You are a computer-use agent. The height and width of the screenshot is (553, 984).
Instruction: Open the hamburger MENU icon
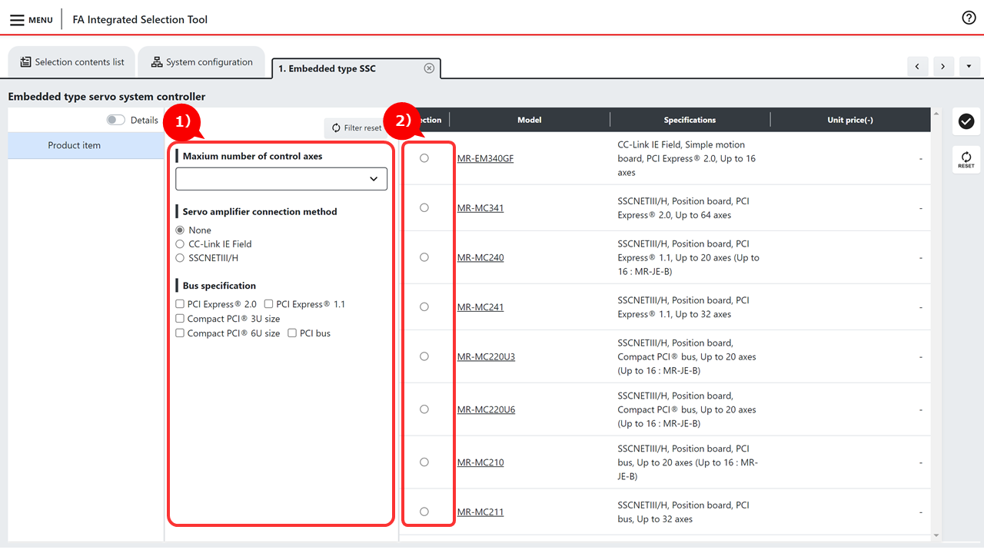pyautogui.click(x=17, y=20)
